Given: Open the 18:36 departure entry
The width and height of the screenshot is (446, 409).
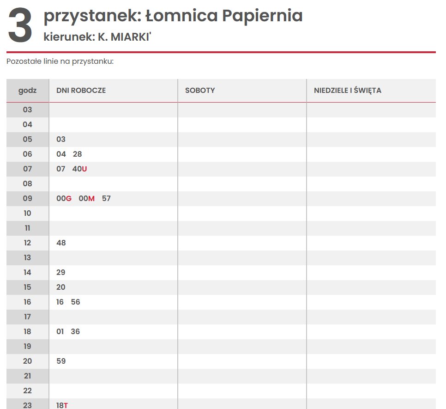Looking at the screenshot, I should coord(75,331).
